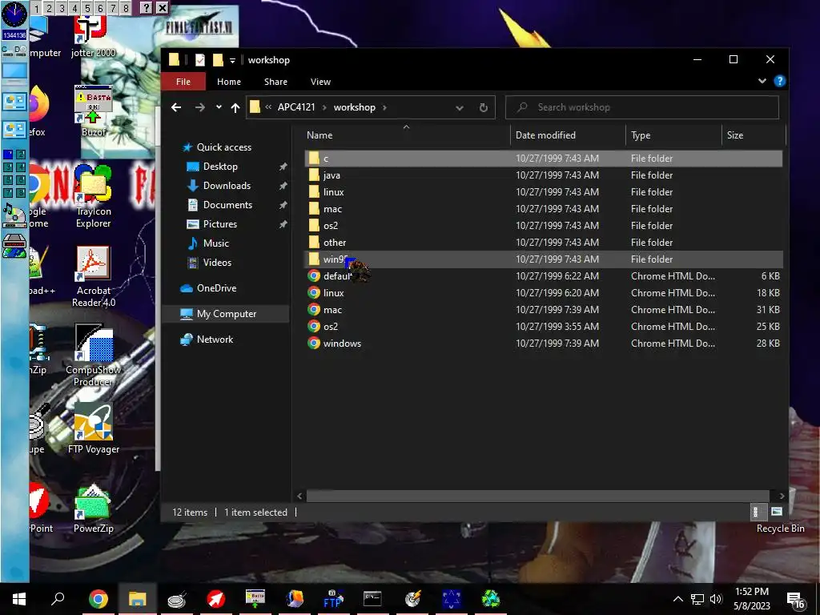This screenshot has width=820, height=615.
Task: Open the Home ribbon tab
Action: [229, 82]
